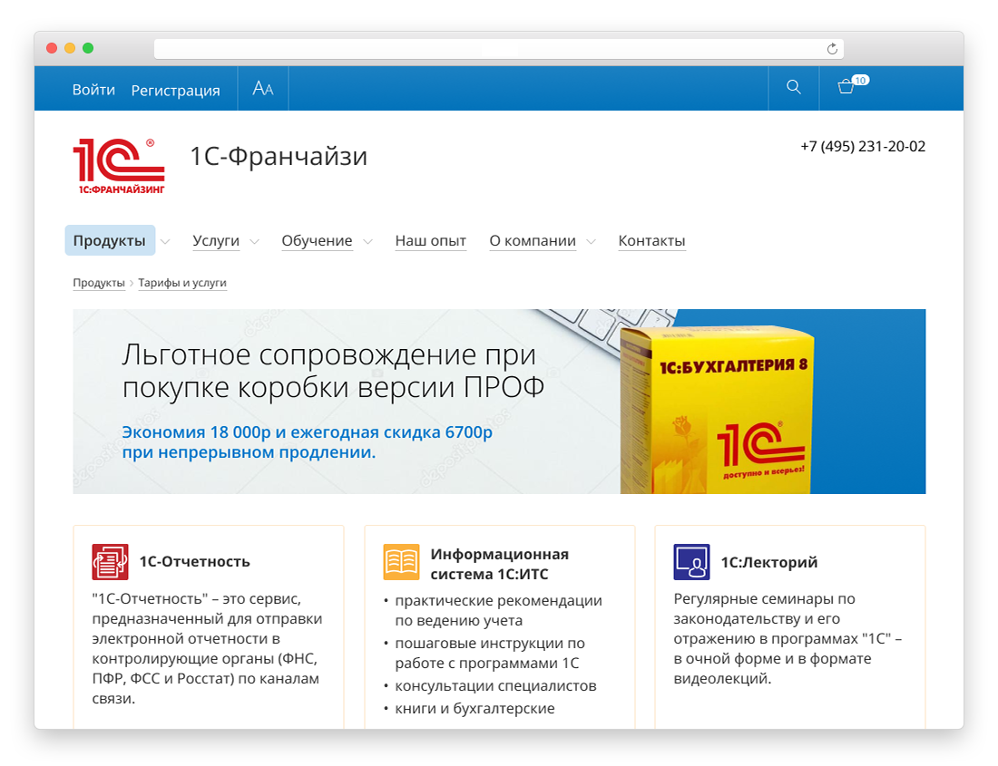Click the Регистрация link

[x=175, y=90]
